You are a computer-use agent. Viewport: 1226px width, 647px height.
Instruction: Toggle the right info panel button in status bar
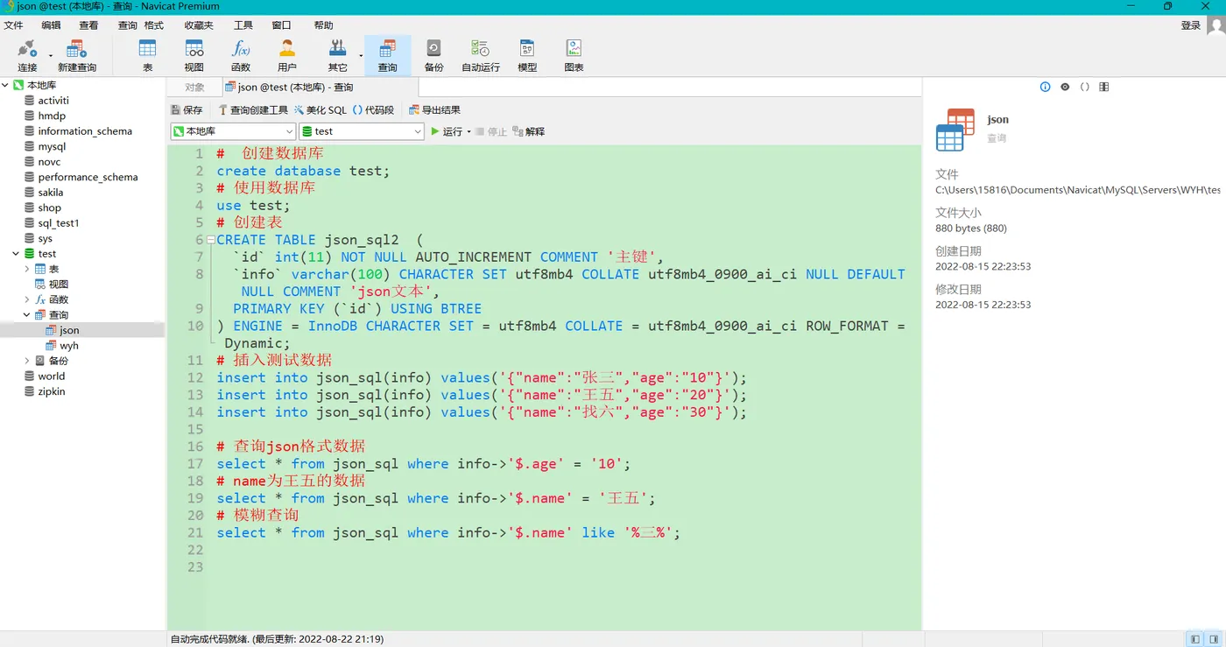(1214, 639)
